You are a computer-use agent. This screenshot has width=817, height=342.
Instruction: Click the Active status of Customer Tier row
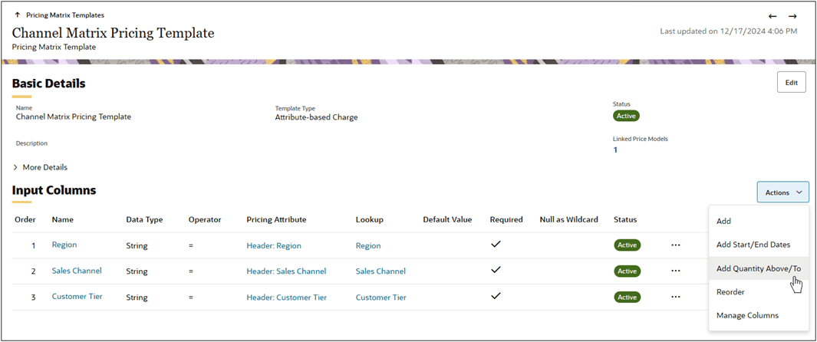pyautogui.click(x=627, y=298)
